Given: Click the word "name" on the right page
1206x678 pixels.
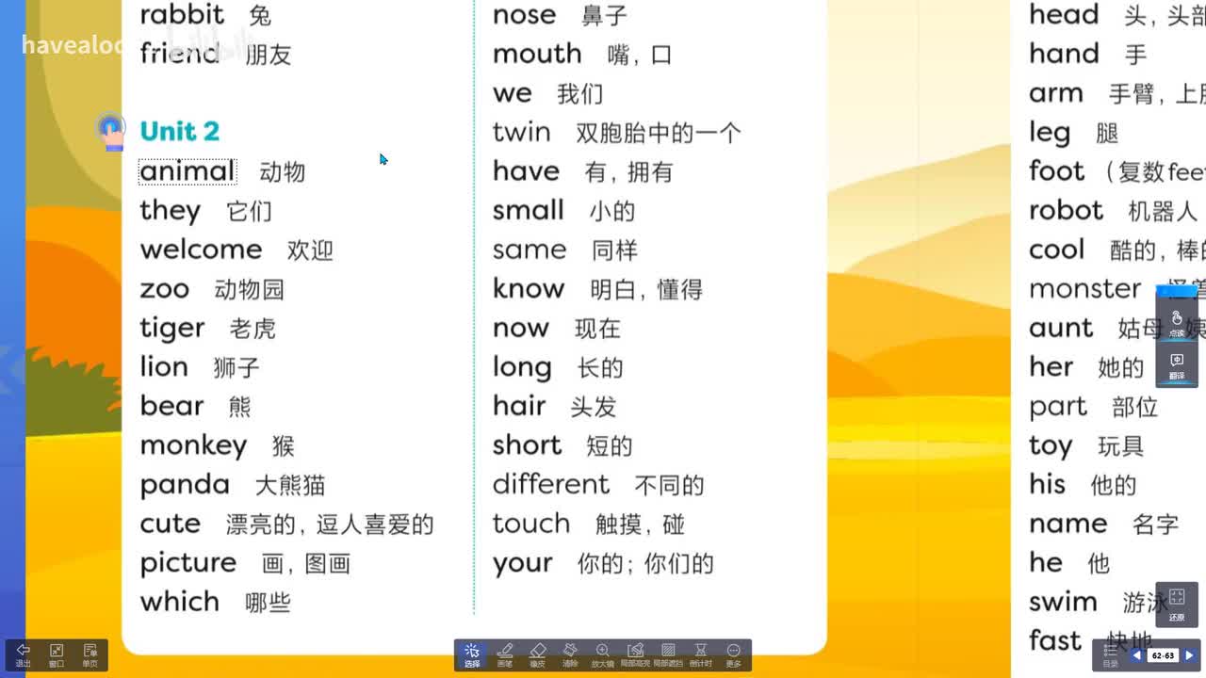Looking at the screenshot, I should pyautogui.click(x=1068, y=524).
